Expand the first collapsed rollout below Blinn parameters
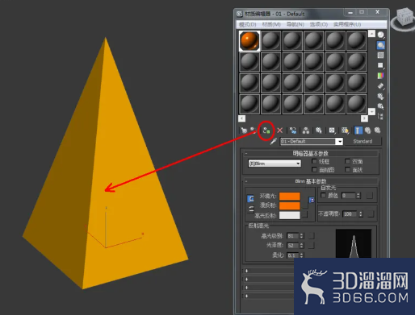415x315 pixels. click(246, 271)
